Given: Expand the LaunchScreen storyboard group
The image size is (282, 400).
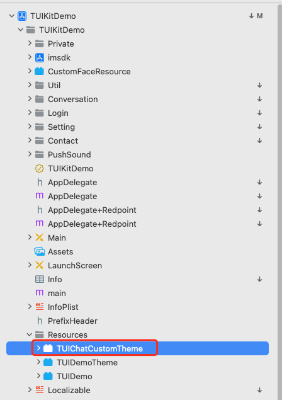Looking at the screenshot, I should tap(30, 265).
